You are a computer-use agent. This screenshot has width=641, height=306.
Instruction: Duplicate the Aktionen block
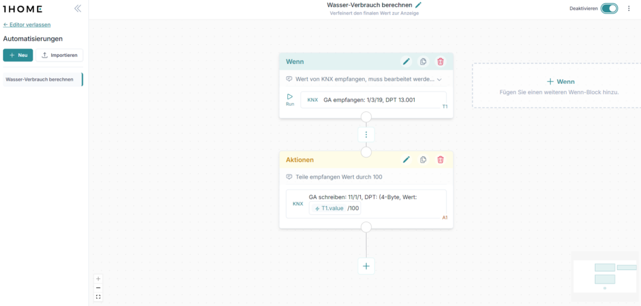coord(423,159)
